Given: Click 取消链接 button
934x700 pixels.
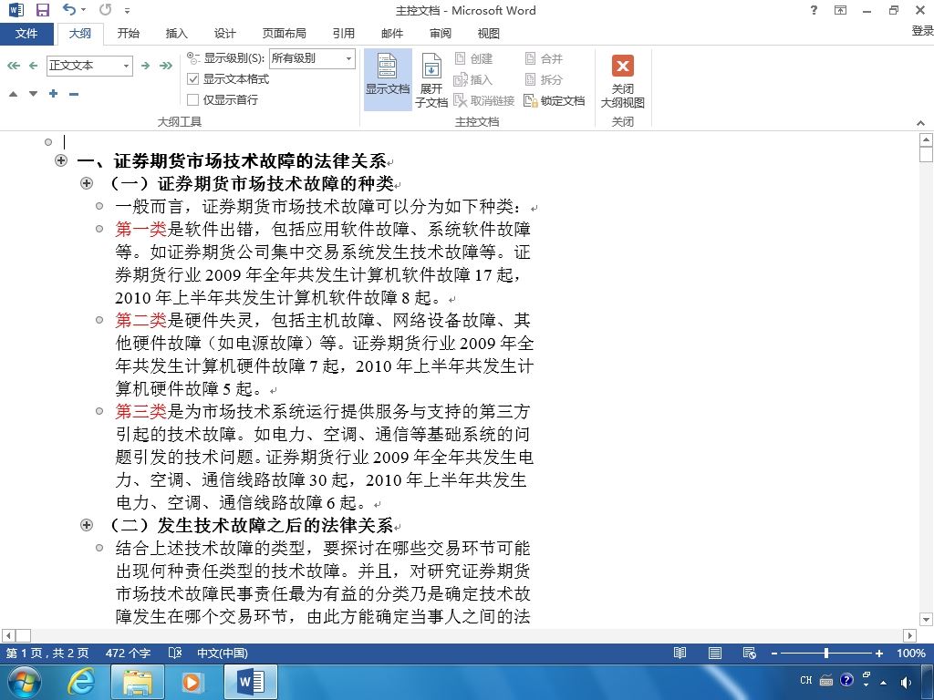Looking at the screenshot, I should (x=484, y=100).
